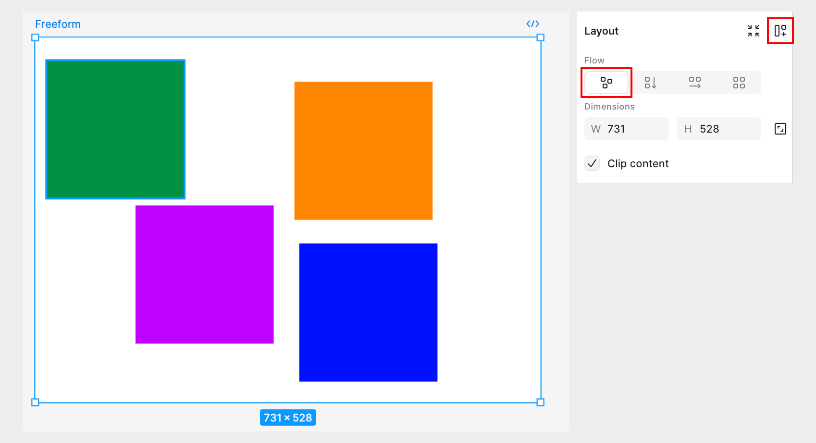Switch flow to grid layout
The image size is (816, 443).
coord(739,82)
